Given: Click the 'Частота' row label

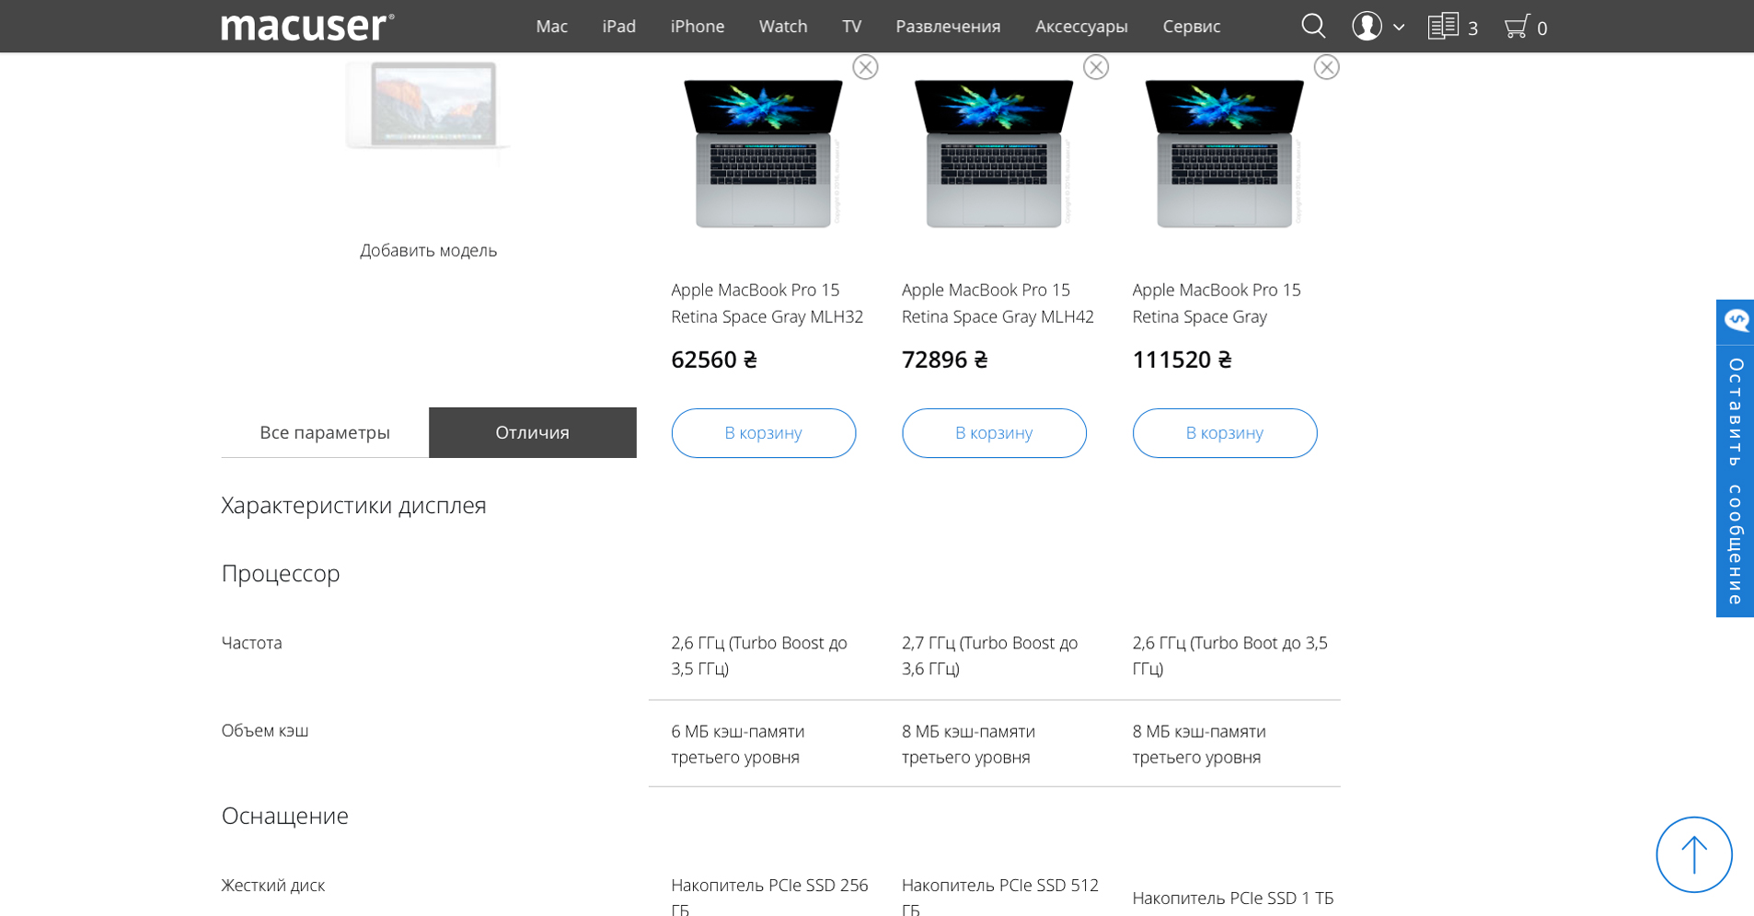Looking at the screenshot, I should [x=251, y=643].
